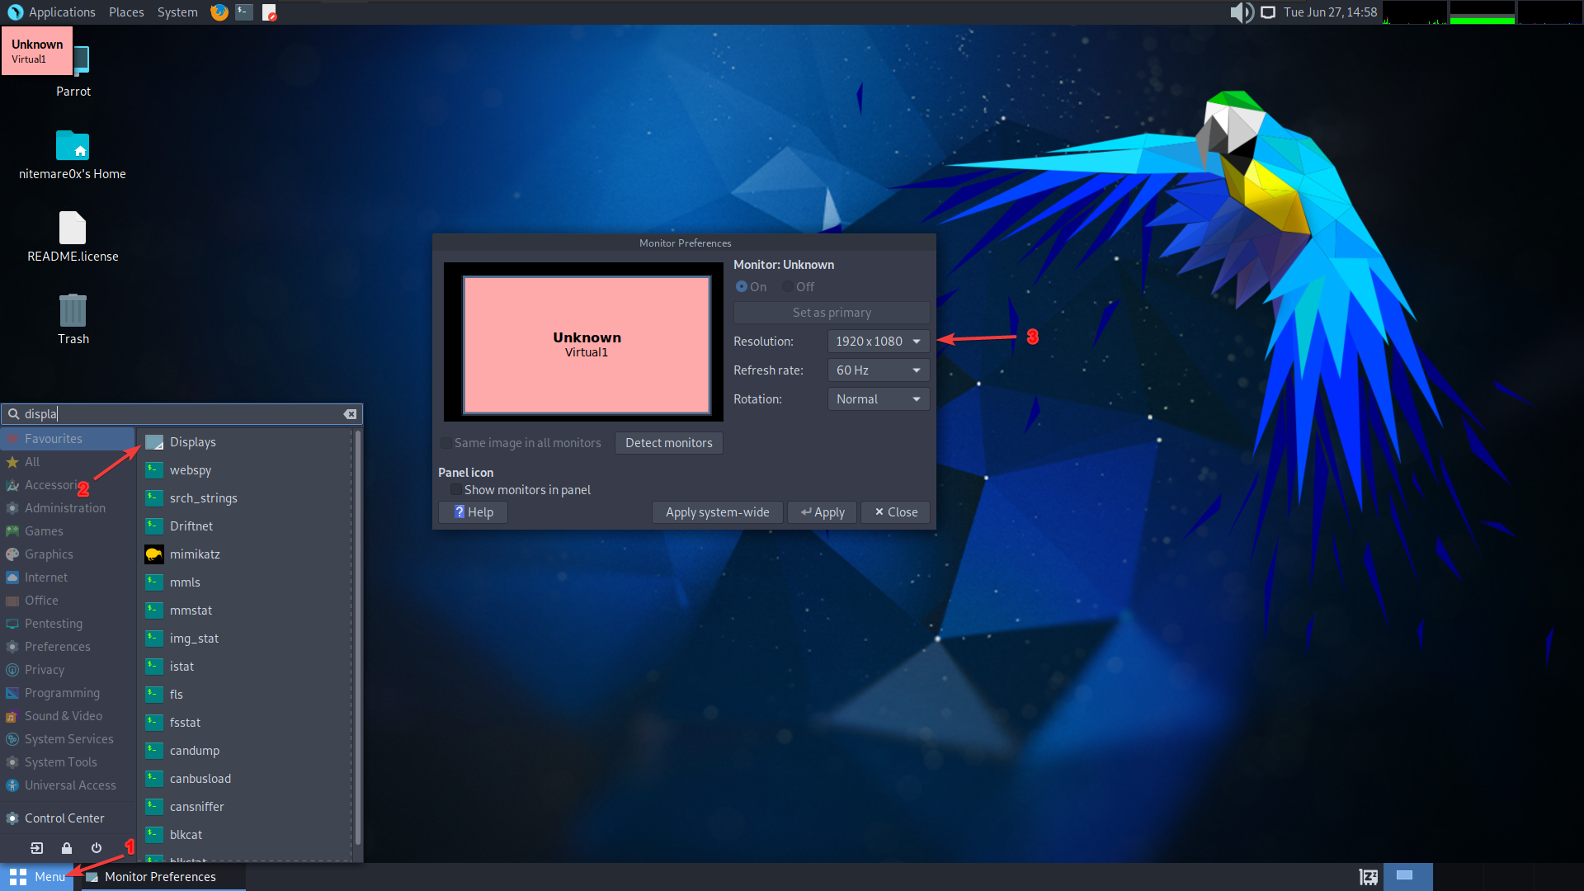
Task: Expand the Refresh rate dropdown
Action: coord(878,370)
